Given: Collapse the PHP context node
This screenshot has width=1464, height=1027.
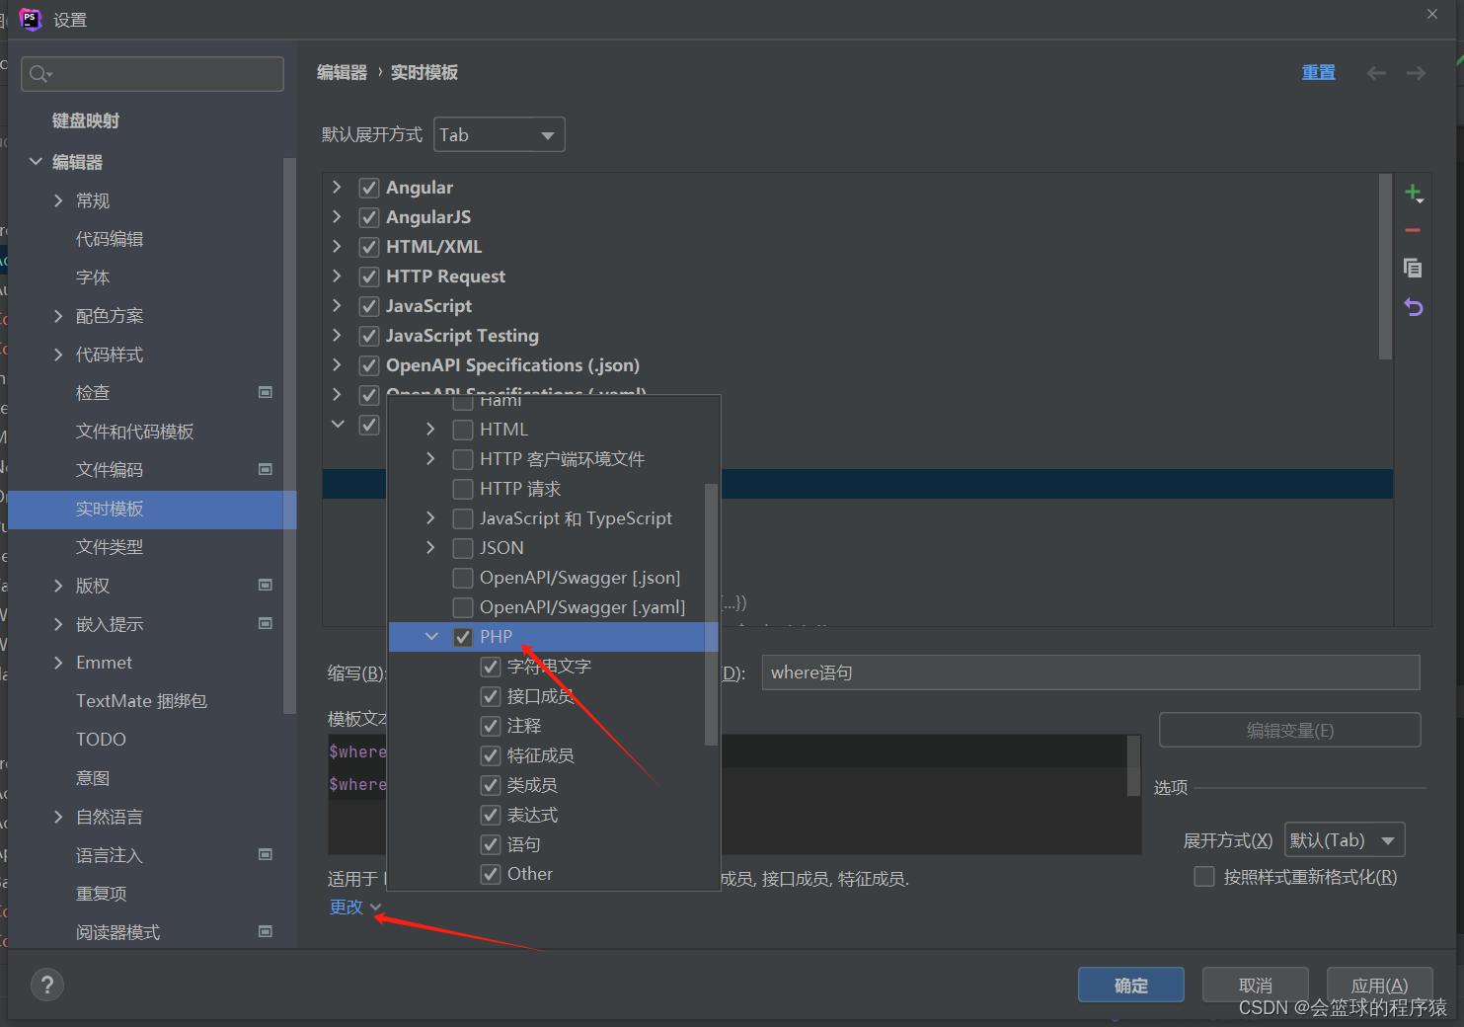Looking at the screenshot, I should (431, 637).
